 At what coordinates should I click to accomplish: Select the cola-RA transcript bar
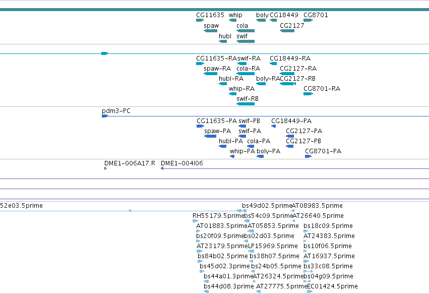[x=246, y=74]
